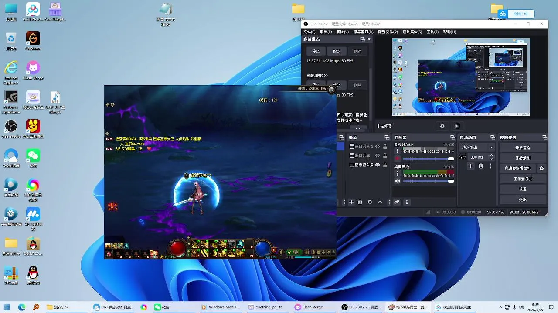Open the 配置文件(P) menu in OBS
The height and width of the screenshot is (313, 558).
click(x=388, y=32)
